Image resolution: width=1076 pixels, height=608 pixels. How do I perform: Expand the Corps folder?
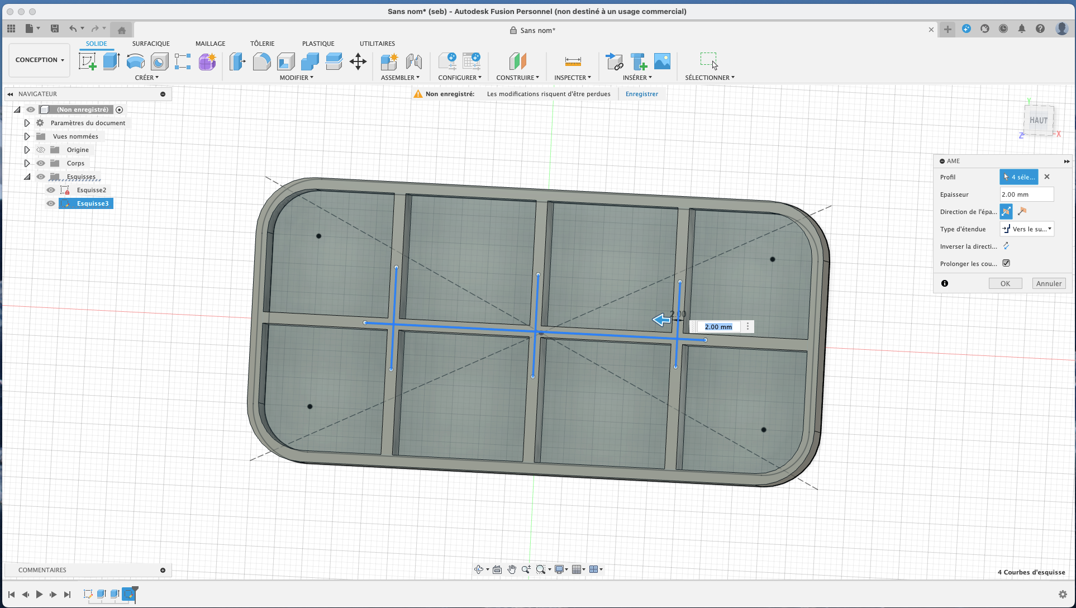(x=27, y=163)
